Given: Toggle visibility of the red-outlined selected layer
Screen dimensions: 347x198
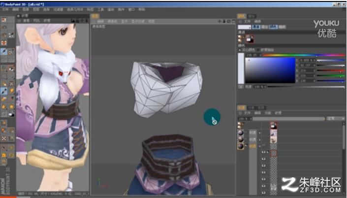Looking at the screenshot, I should pos(263,152).
